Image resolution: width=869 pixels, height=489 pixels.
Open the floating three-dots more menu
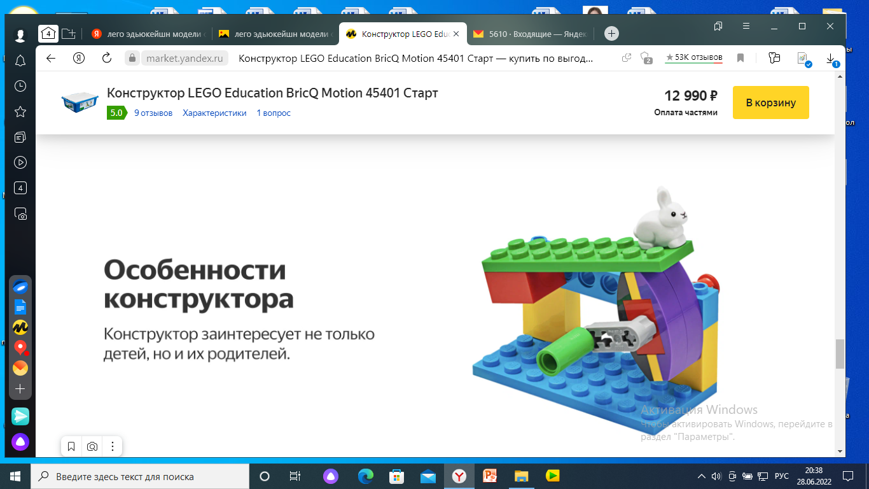pos(113,446)
